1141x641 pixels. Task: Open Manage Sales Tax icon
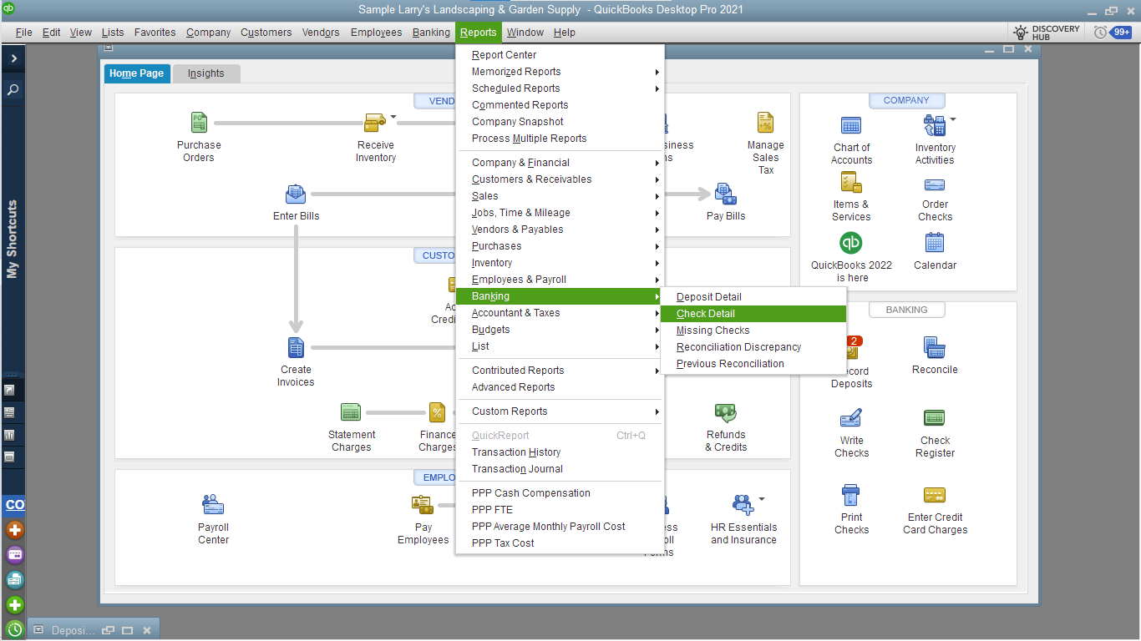[765, 123]
